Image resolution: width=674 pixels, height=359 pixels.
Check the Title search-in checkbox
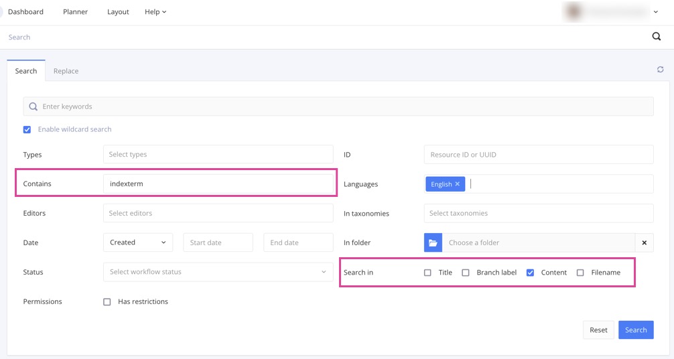coord(427,273)
